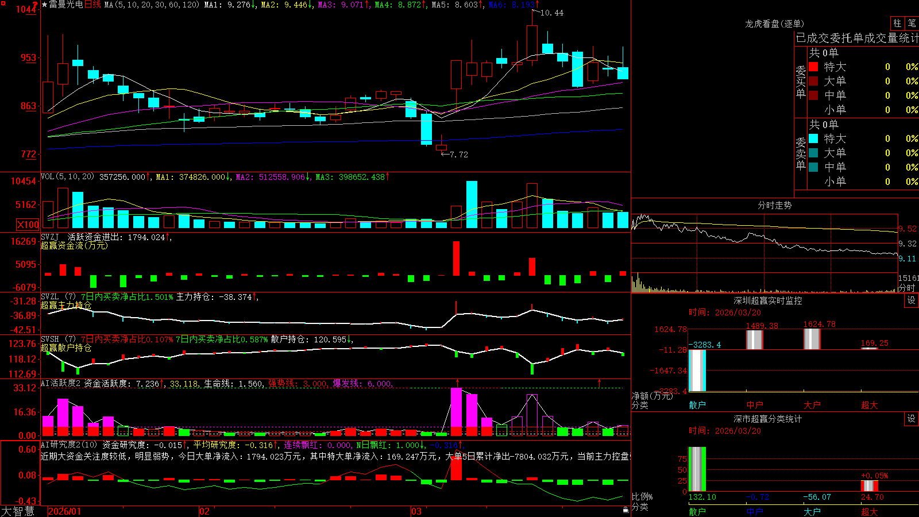Open the red question mark help icon
Image resolution: width=919 pixels, height=517 pixels.
point(35,5)
